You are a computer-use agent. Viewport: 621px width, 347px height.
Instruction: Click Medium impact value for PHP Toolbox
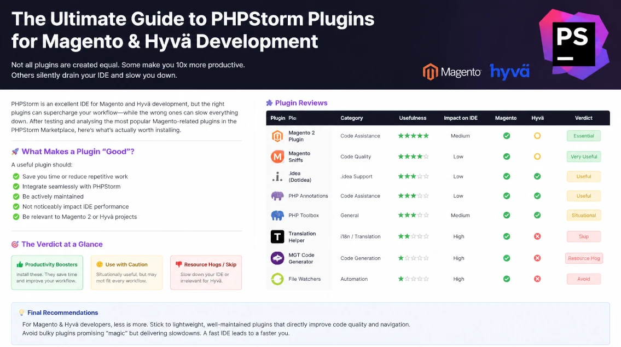[460, 215]
